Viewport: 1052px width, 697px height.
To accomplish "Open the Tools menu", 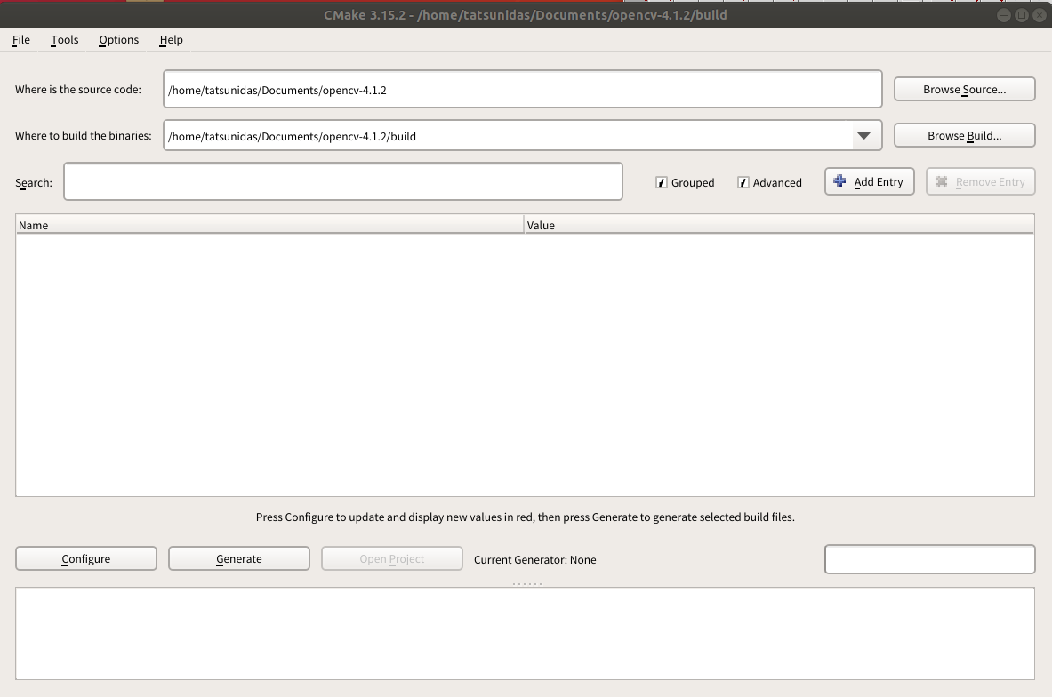I will click(64, 40).
